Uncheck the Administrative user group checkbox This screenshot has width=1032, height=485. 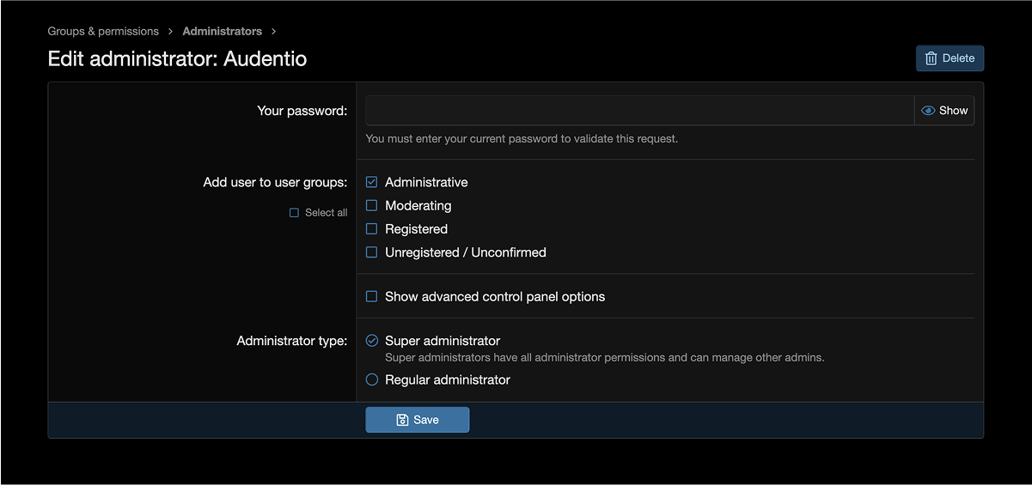pyautogui.click(x=372, y=182)
